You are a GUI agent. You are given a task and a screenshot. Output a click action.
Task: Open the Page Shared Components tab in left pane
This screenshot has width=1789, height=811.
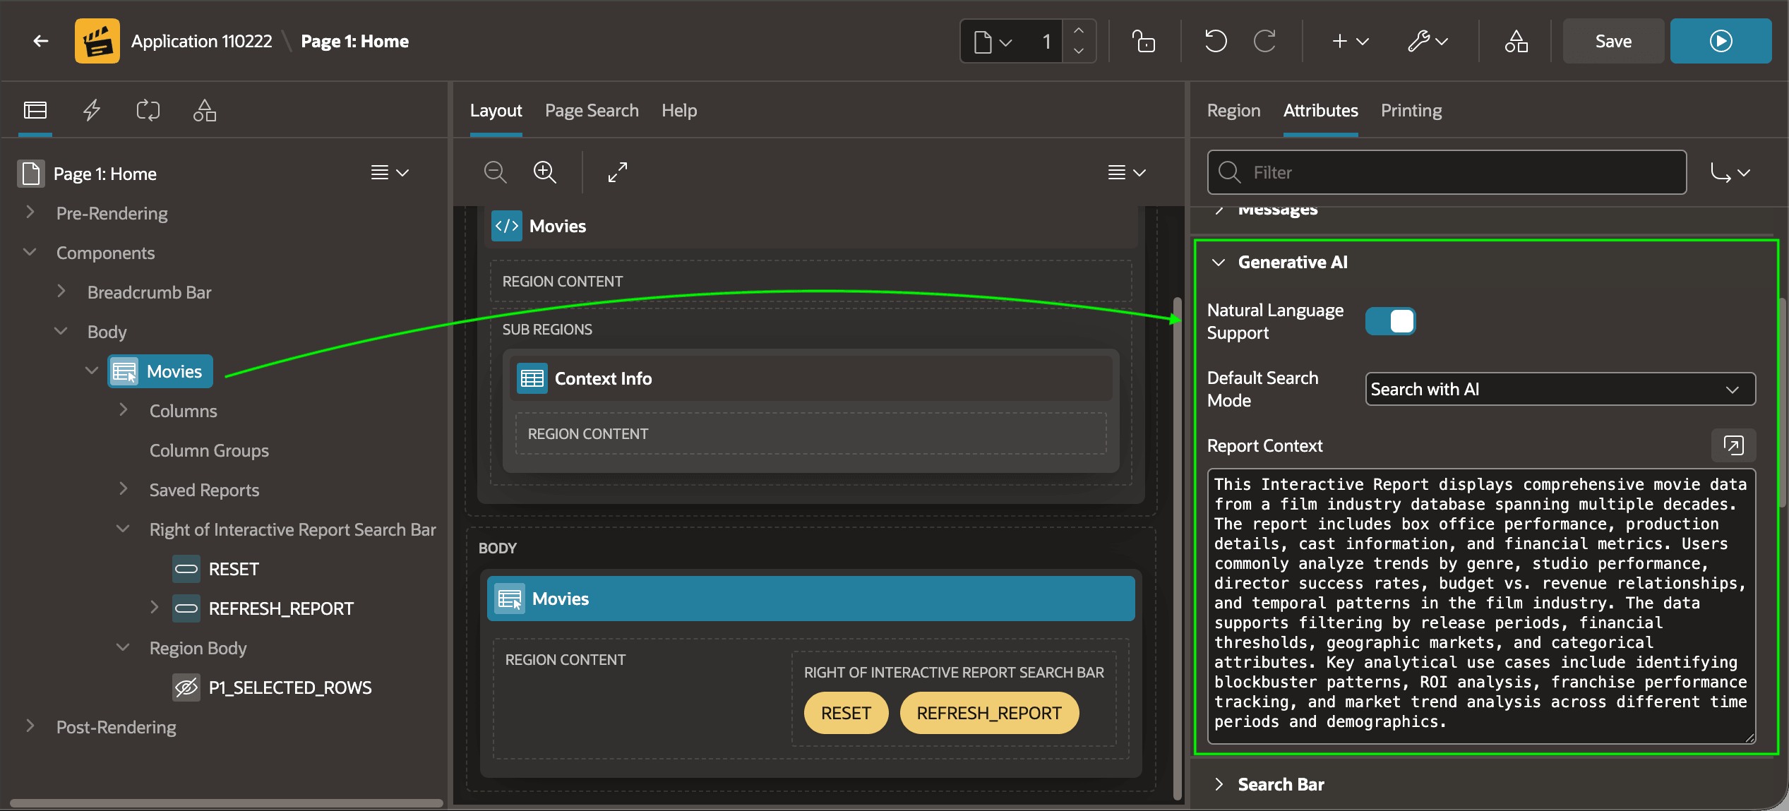(205, 111)
